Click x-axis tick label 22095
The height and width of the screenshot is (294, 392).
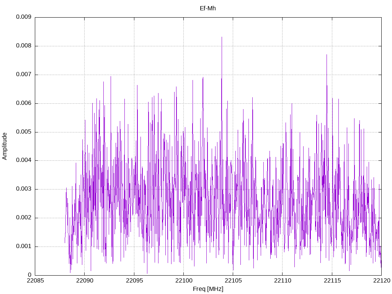point(134,281)
